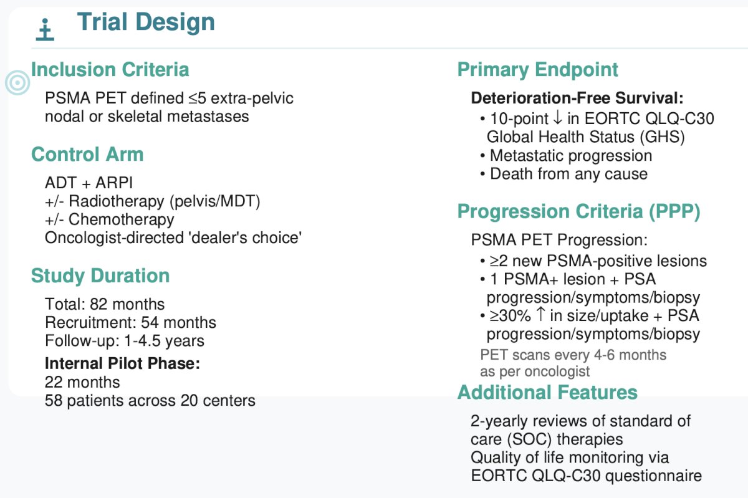The width and height of the screenshot is (748, 498).
Task: Click the Metastatic progression bullet
Action: point(566,155)
